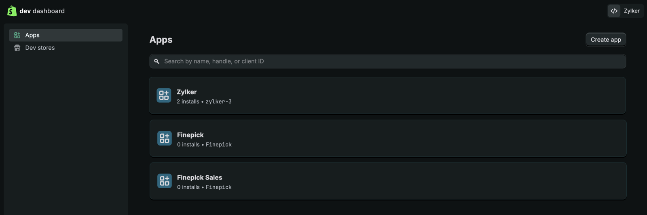Screen dimensions: 647x215
Task: Click the Finepick Sales app tile icon
Action: (x=164, y=181)
